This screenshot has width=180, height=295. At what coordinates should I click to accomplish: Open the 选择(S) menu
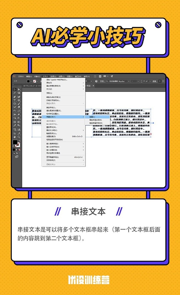pos(53,77)
